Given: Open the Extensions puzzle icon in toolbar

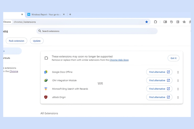Looking at the screenshot, I should 155,22.
